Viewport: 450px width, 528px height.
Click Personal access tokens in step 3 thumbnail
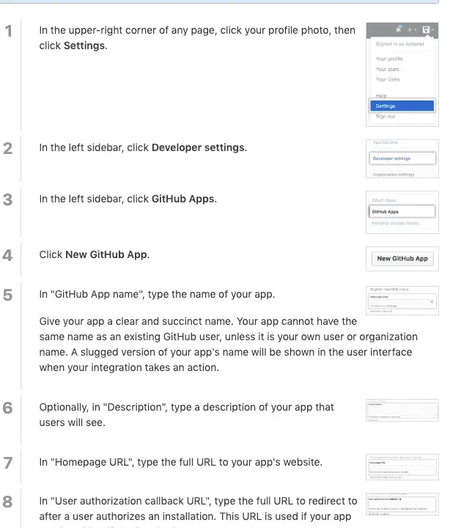click(395, 223)
